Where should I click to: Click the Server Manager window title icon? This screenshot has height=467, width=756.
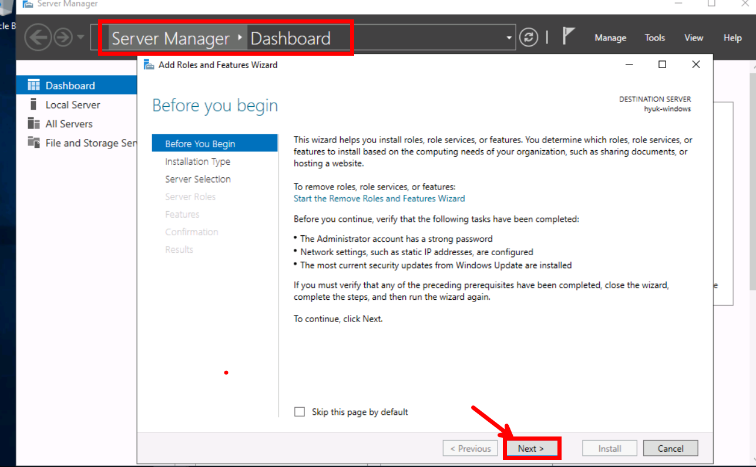pyautogui.click(x=27, y=4)
